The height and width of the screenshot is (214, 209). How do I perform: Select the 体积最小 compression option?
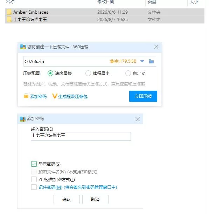click(x=88, y=73)
